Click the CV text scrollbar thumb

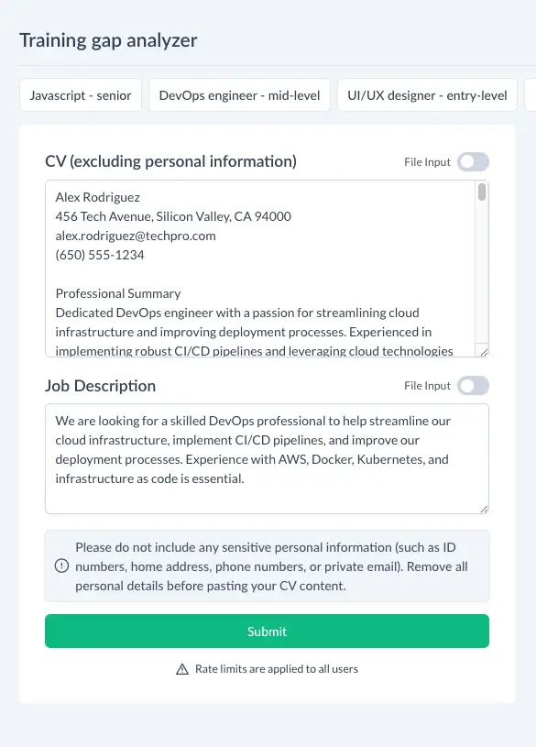click(x=482, y=192)
